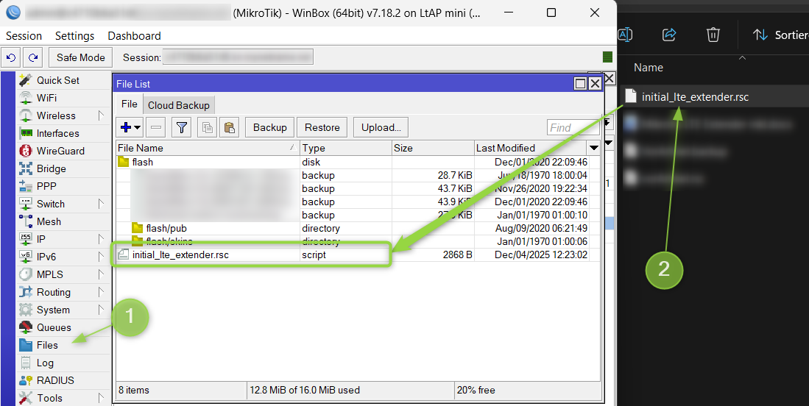Open the IPv6 sidebar entry

click(46, 257)
